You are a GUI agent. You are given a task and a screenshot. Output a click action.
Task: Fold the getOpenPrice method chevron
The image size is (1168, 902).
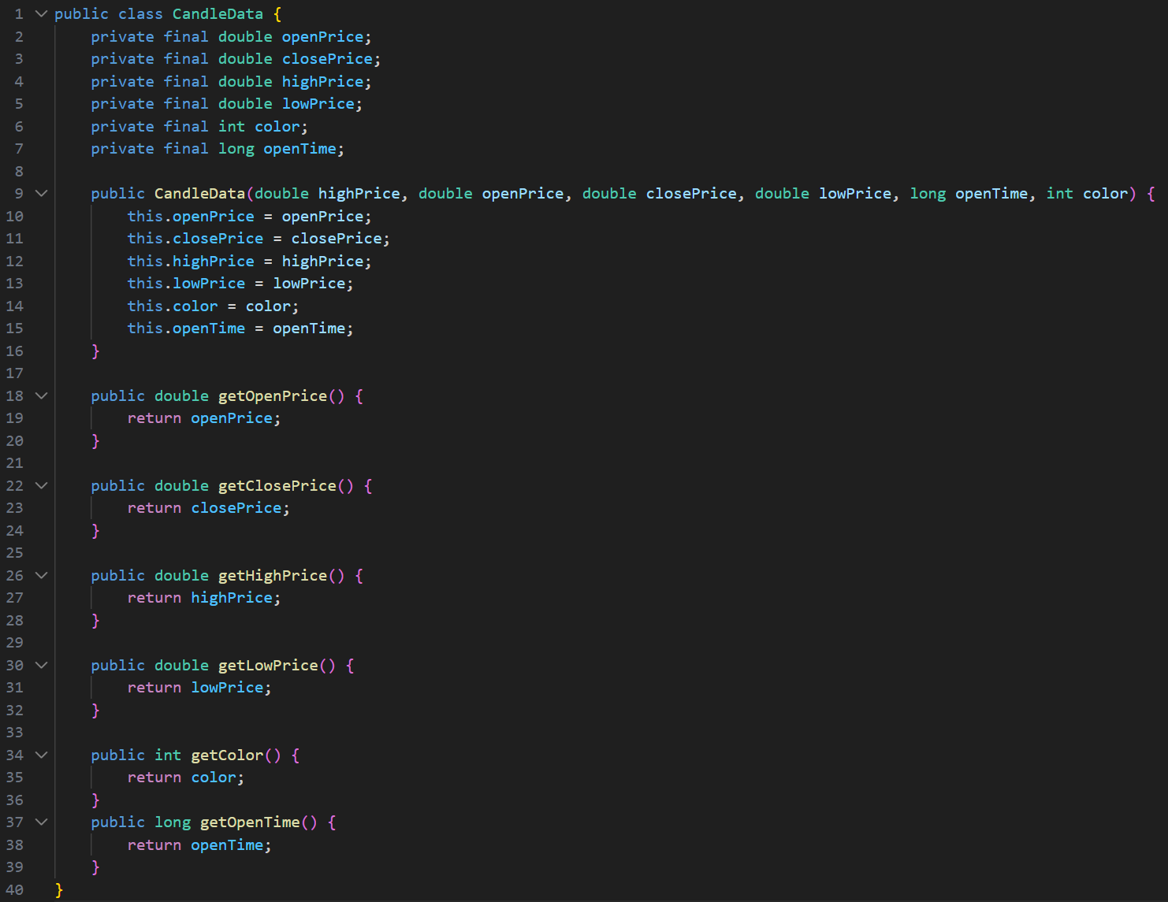point(42,396)
